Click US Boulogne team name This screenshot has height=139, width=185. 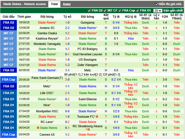pyautogui.click(x=88, y=60)
